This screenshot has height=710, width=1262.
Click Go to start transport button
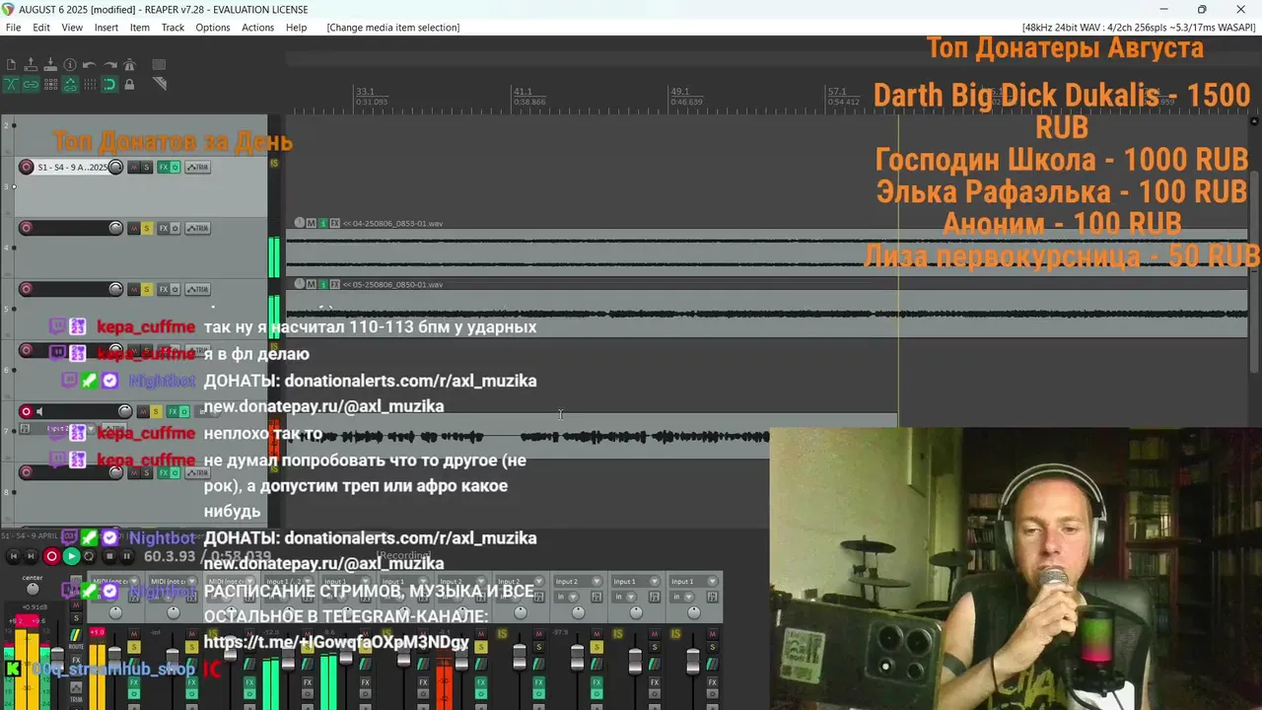pos(13,556)
